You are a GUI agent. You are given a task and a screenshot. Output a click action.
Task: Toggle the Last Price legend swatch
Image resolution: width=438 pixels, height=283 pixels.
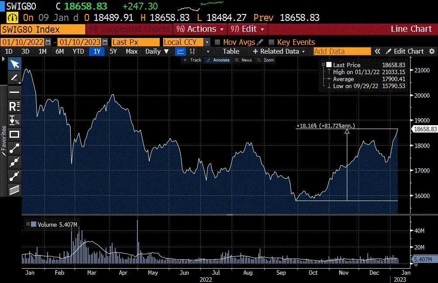[x=329, y=65]
